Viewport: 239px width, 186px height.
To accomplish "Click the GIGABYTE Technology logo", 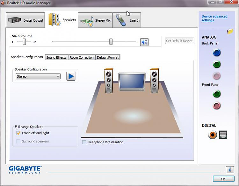I will click(x=25, y=170).
